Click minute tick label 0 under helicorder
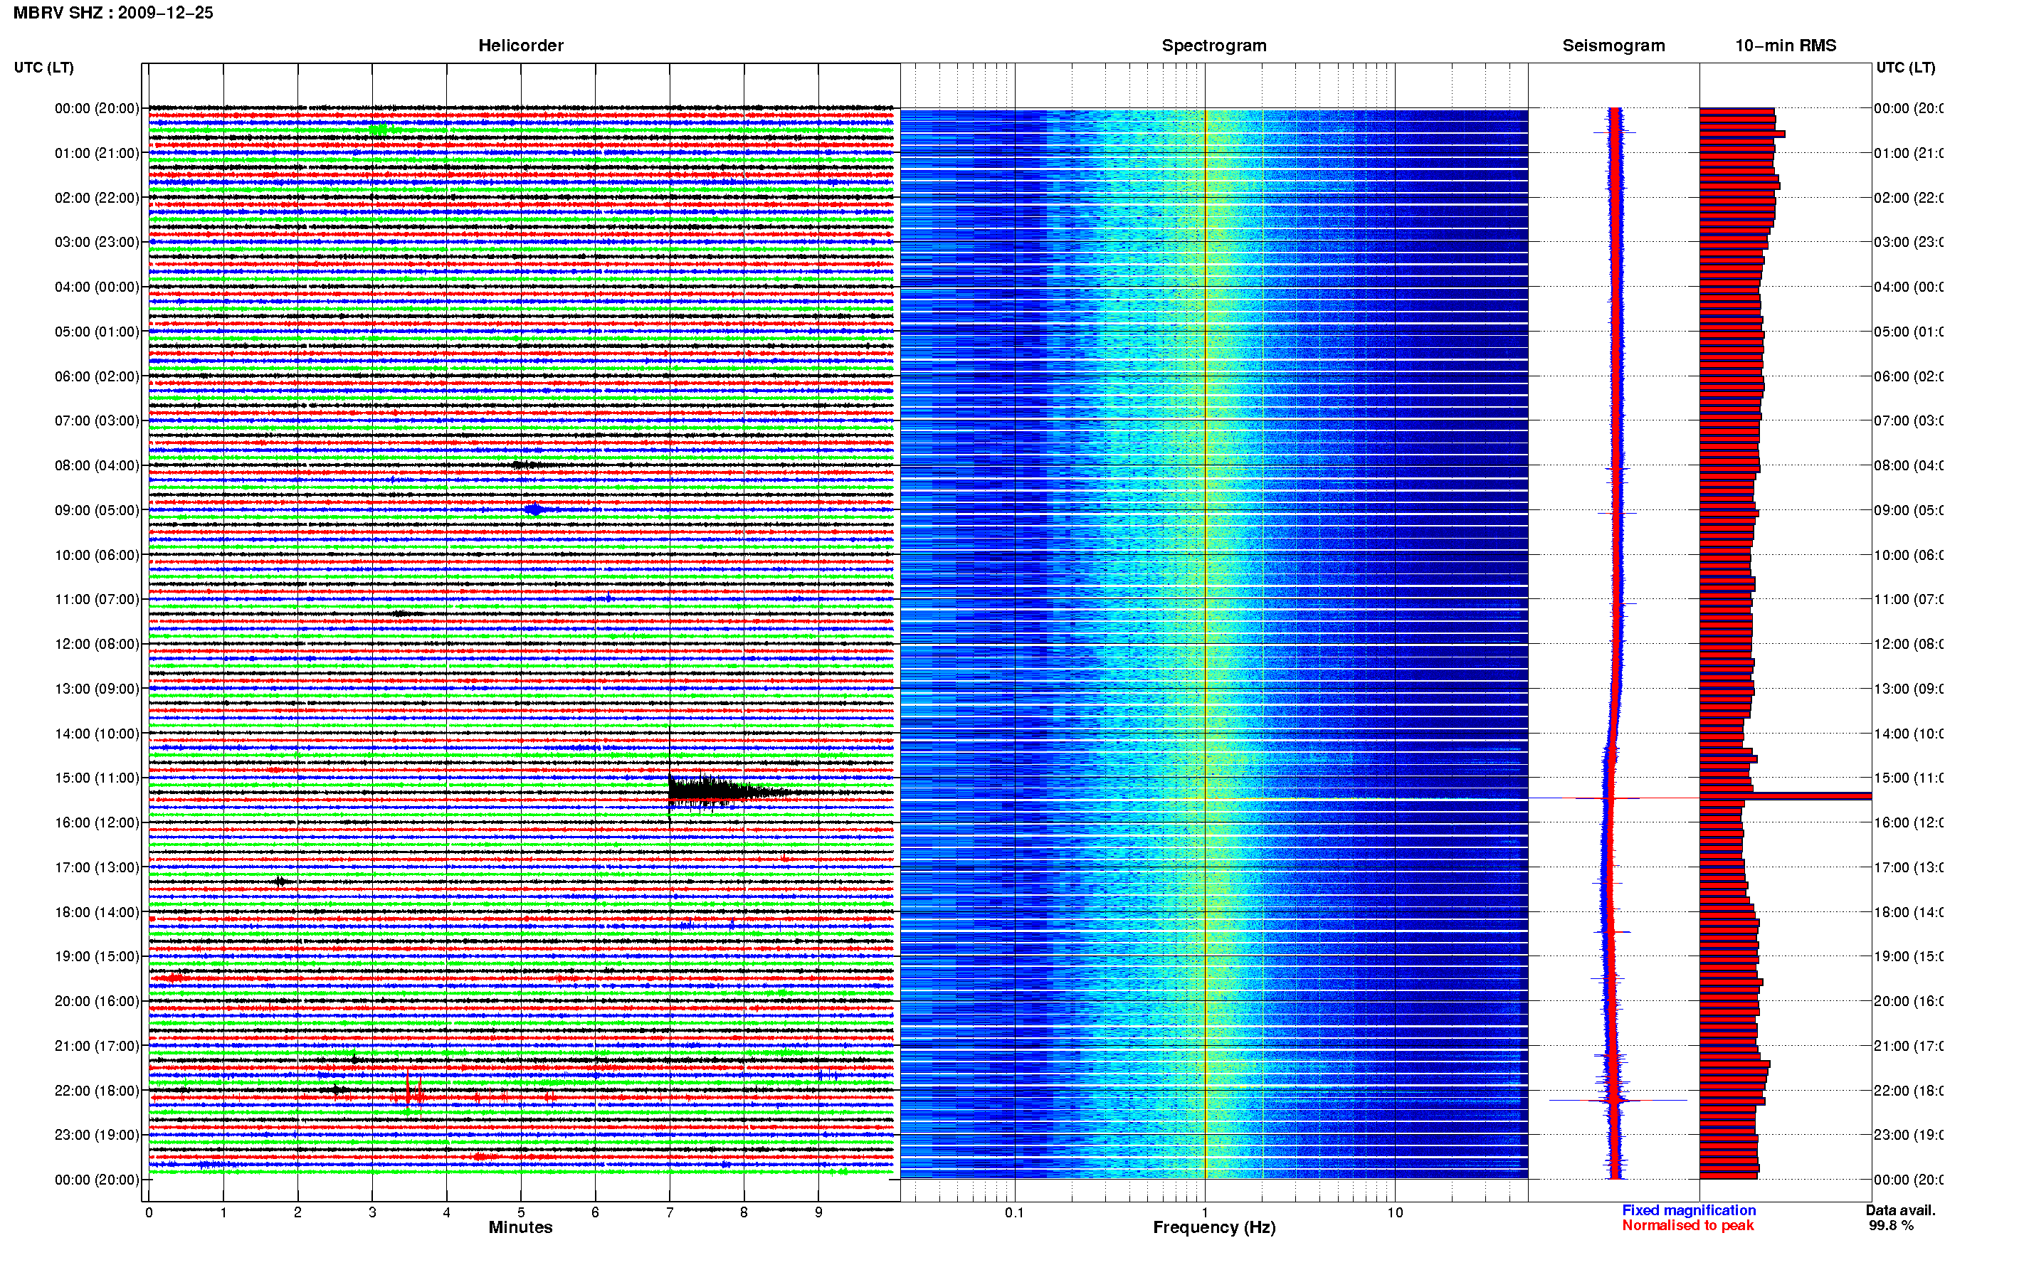The width and height of the screenshot is (2024, 1265). coord(149,1213)
